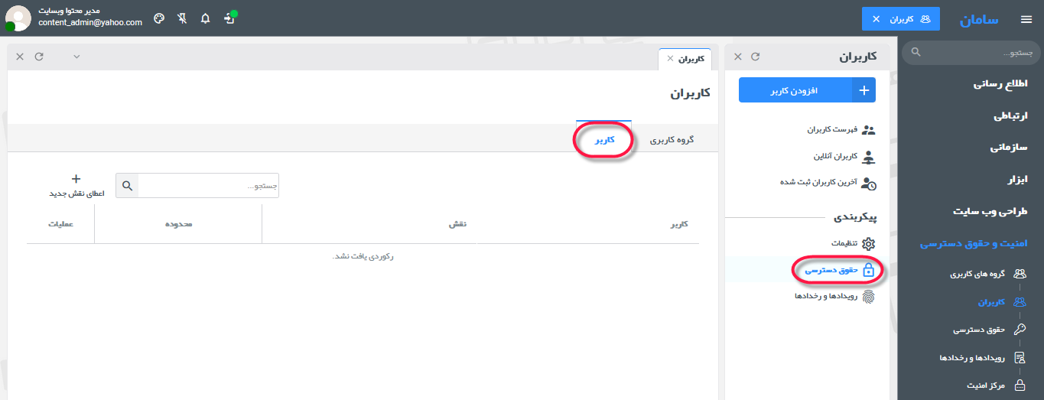Viewport: 1044px width, 400px height.
Task: Click the logout icon with green dot
Action: tap(229, 18)
